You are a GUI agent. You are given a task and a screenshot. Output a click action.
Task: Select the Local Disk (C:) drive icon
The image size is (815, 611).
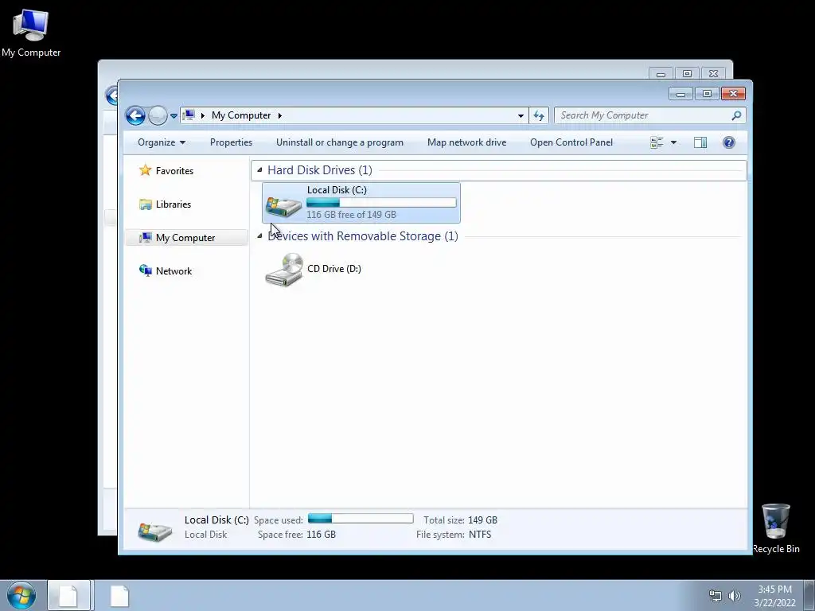coord(283,206)
